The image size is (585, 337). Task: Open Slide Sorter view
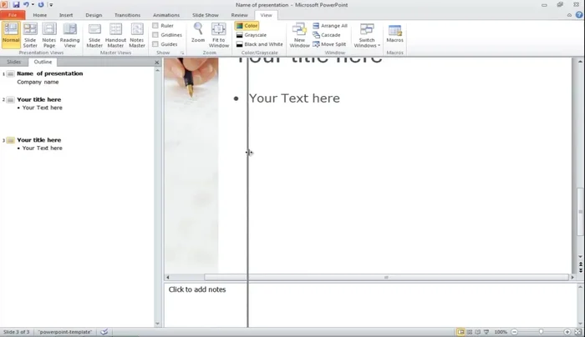coord(30,34)
